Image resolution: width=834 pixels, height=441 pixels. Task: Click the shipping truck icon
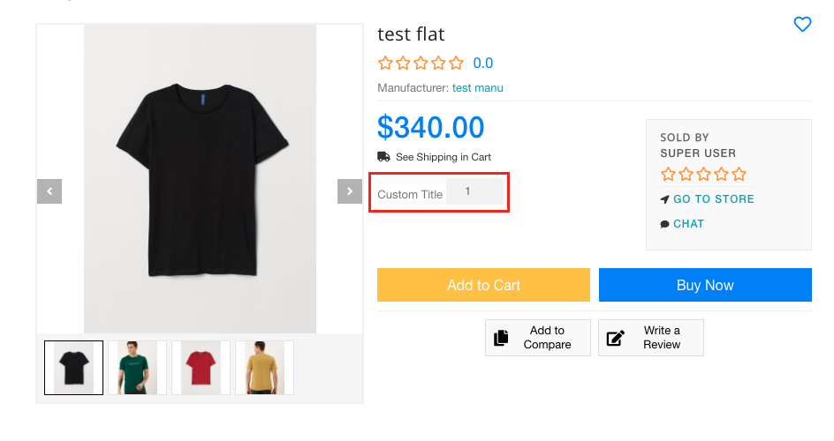click(383, 156)
